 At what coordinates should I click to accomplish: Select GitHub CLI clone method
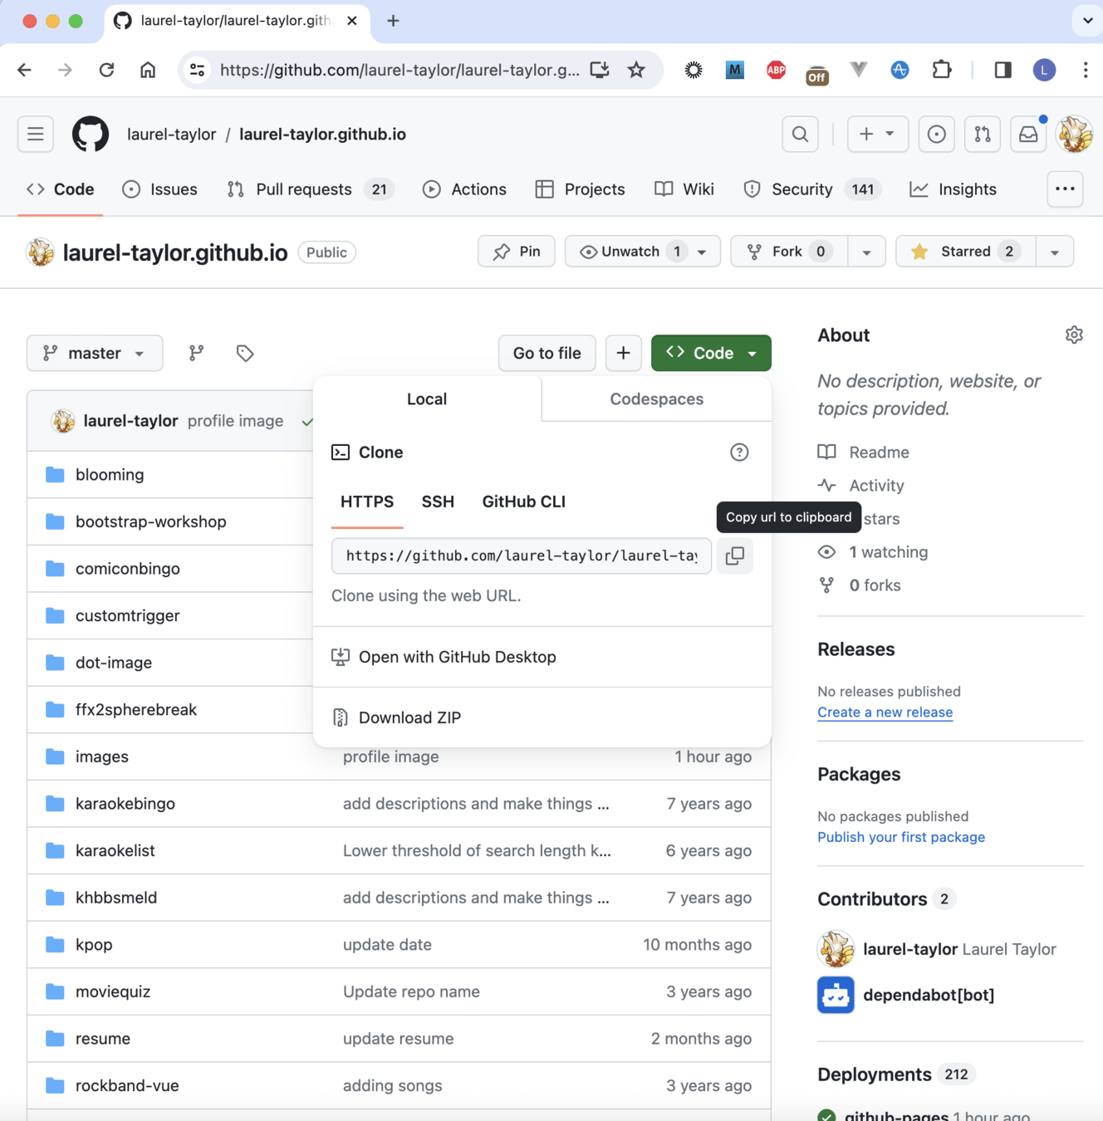pos(523,502)
